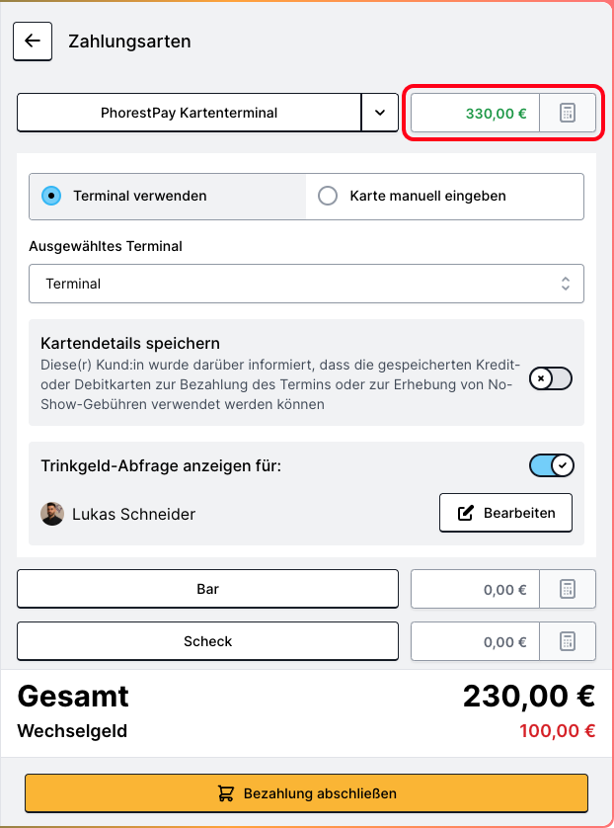Click the 330,00 € card amount field

coord(474,113)
